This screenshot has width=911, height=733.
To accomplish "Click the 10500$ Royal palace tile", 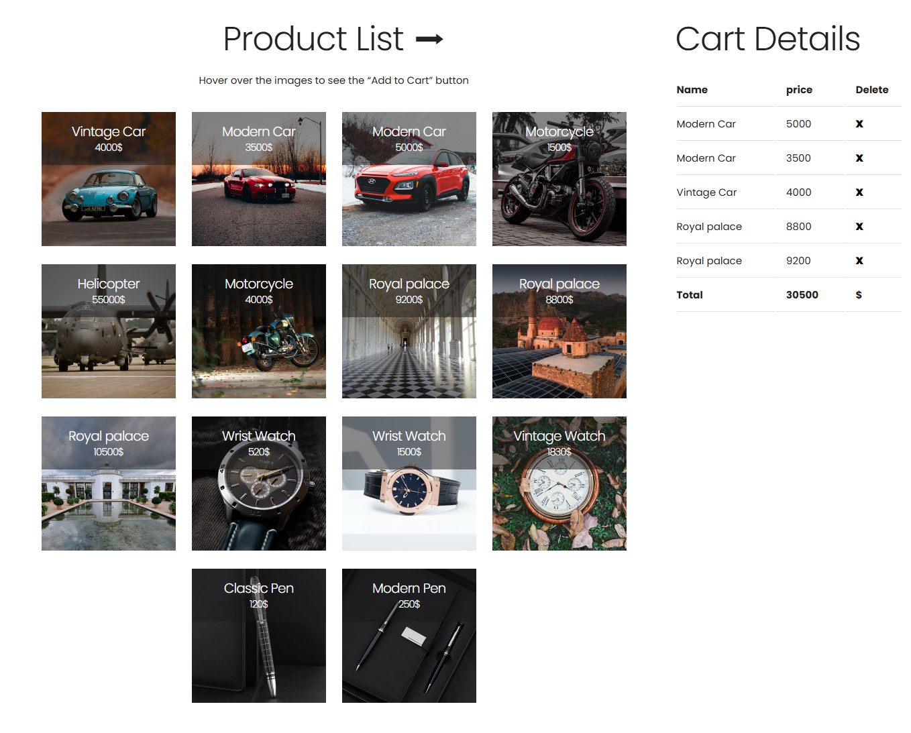I will click(108, 483).
